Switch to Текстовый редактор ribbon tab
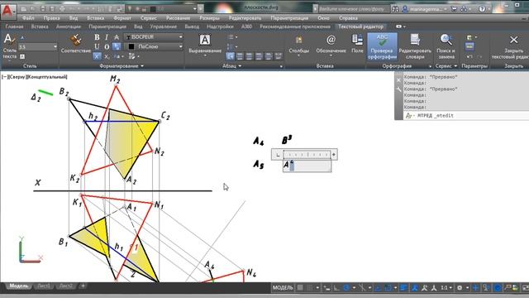 tap(360, 26)
